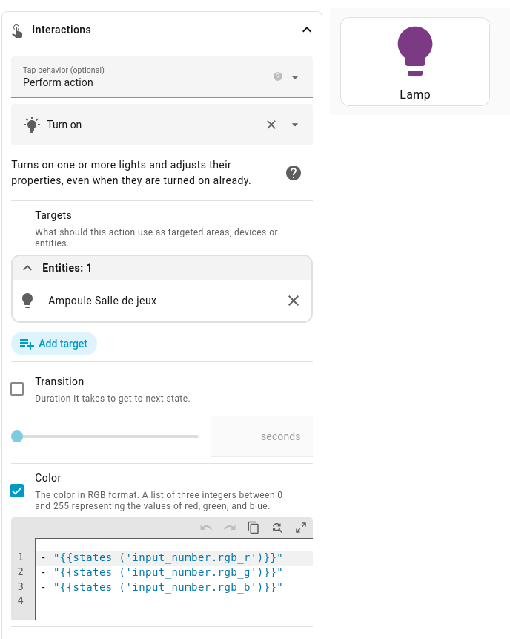510x639 pixels.
Task: Click the tap behavior help icon
Action: [x=278, y=76]
